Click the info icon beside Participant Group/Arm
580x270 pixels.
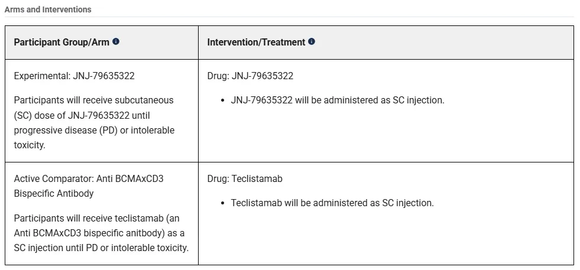pos(116,41)
